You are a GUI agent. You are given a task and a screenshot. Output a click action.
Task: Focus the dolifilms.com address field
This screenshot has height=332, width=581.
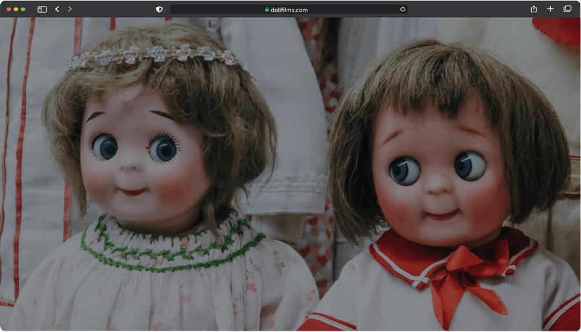click(x=289, y=10)
